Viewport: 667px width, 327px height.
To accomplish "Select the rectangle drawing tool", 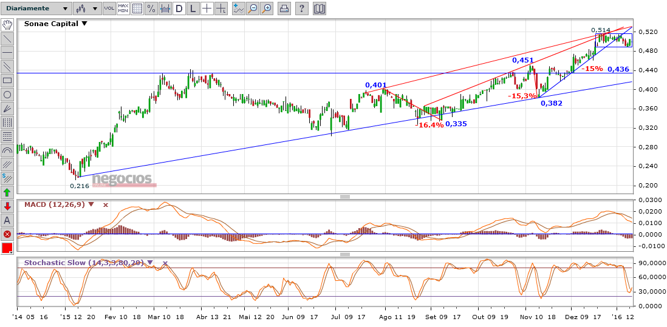I will (x=7, y=81).
